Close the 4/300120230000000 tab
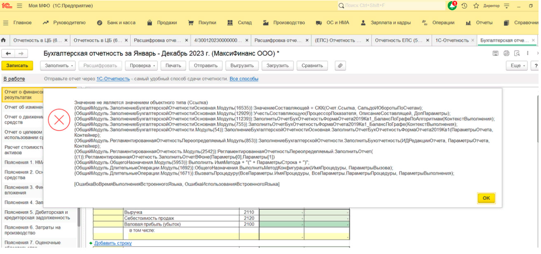The width and height of the screenshot is (541, 254). point(247,40)
